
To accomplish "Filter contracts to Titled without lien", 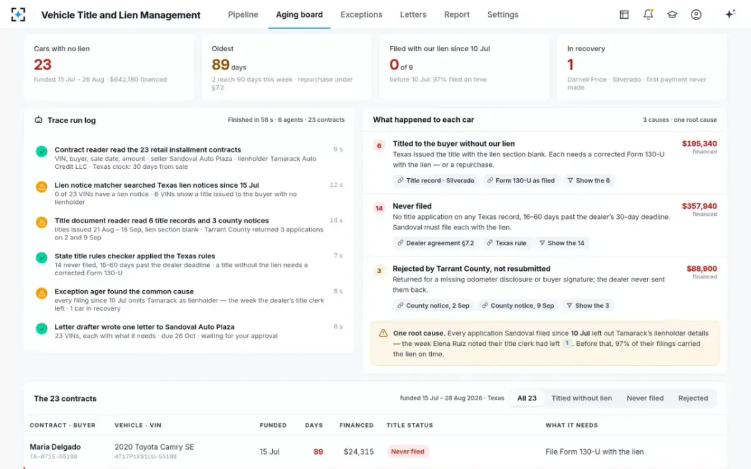I will point(581,398).
